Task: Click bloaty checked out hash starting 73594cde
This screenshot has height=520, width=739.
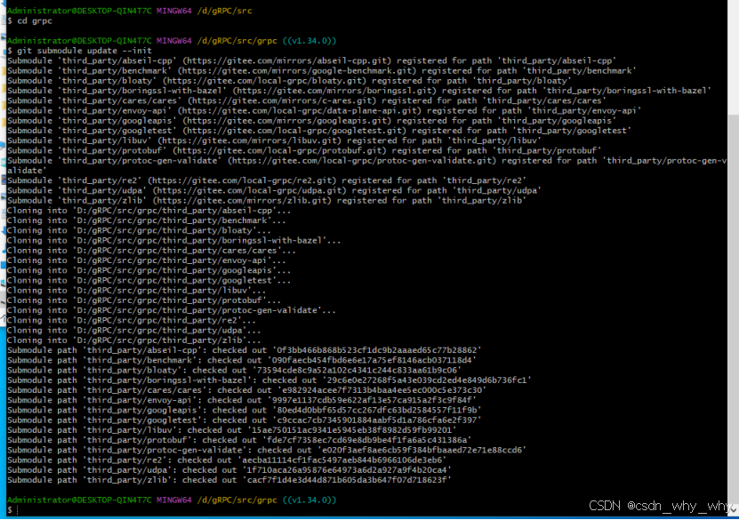Action: click(357, 370)
